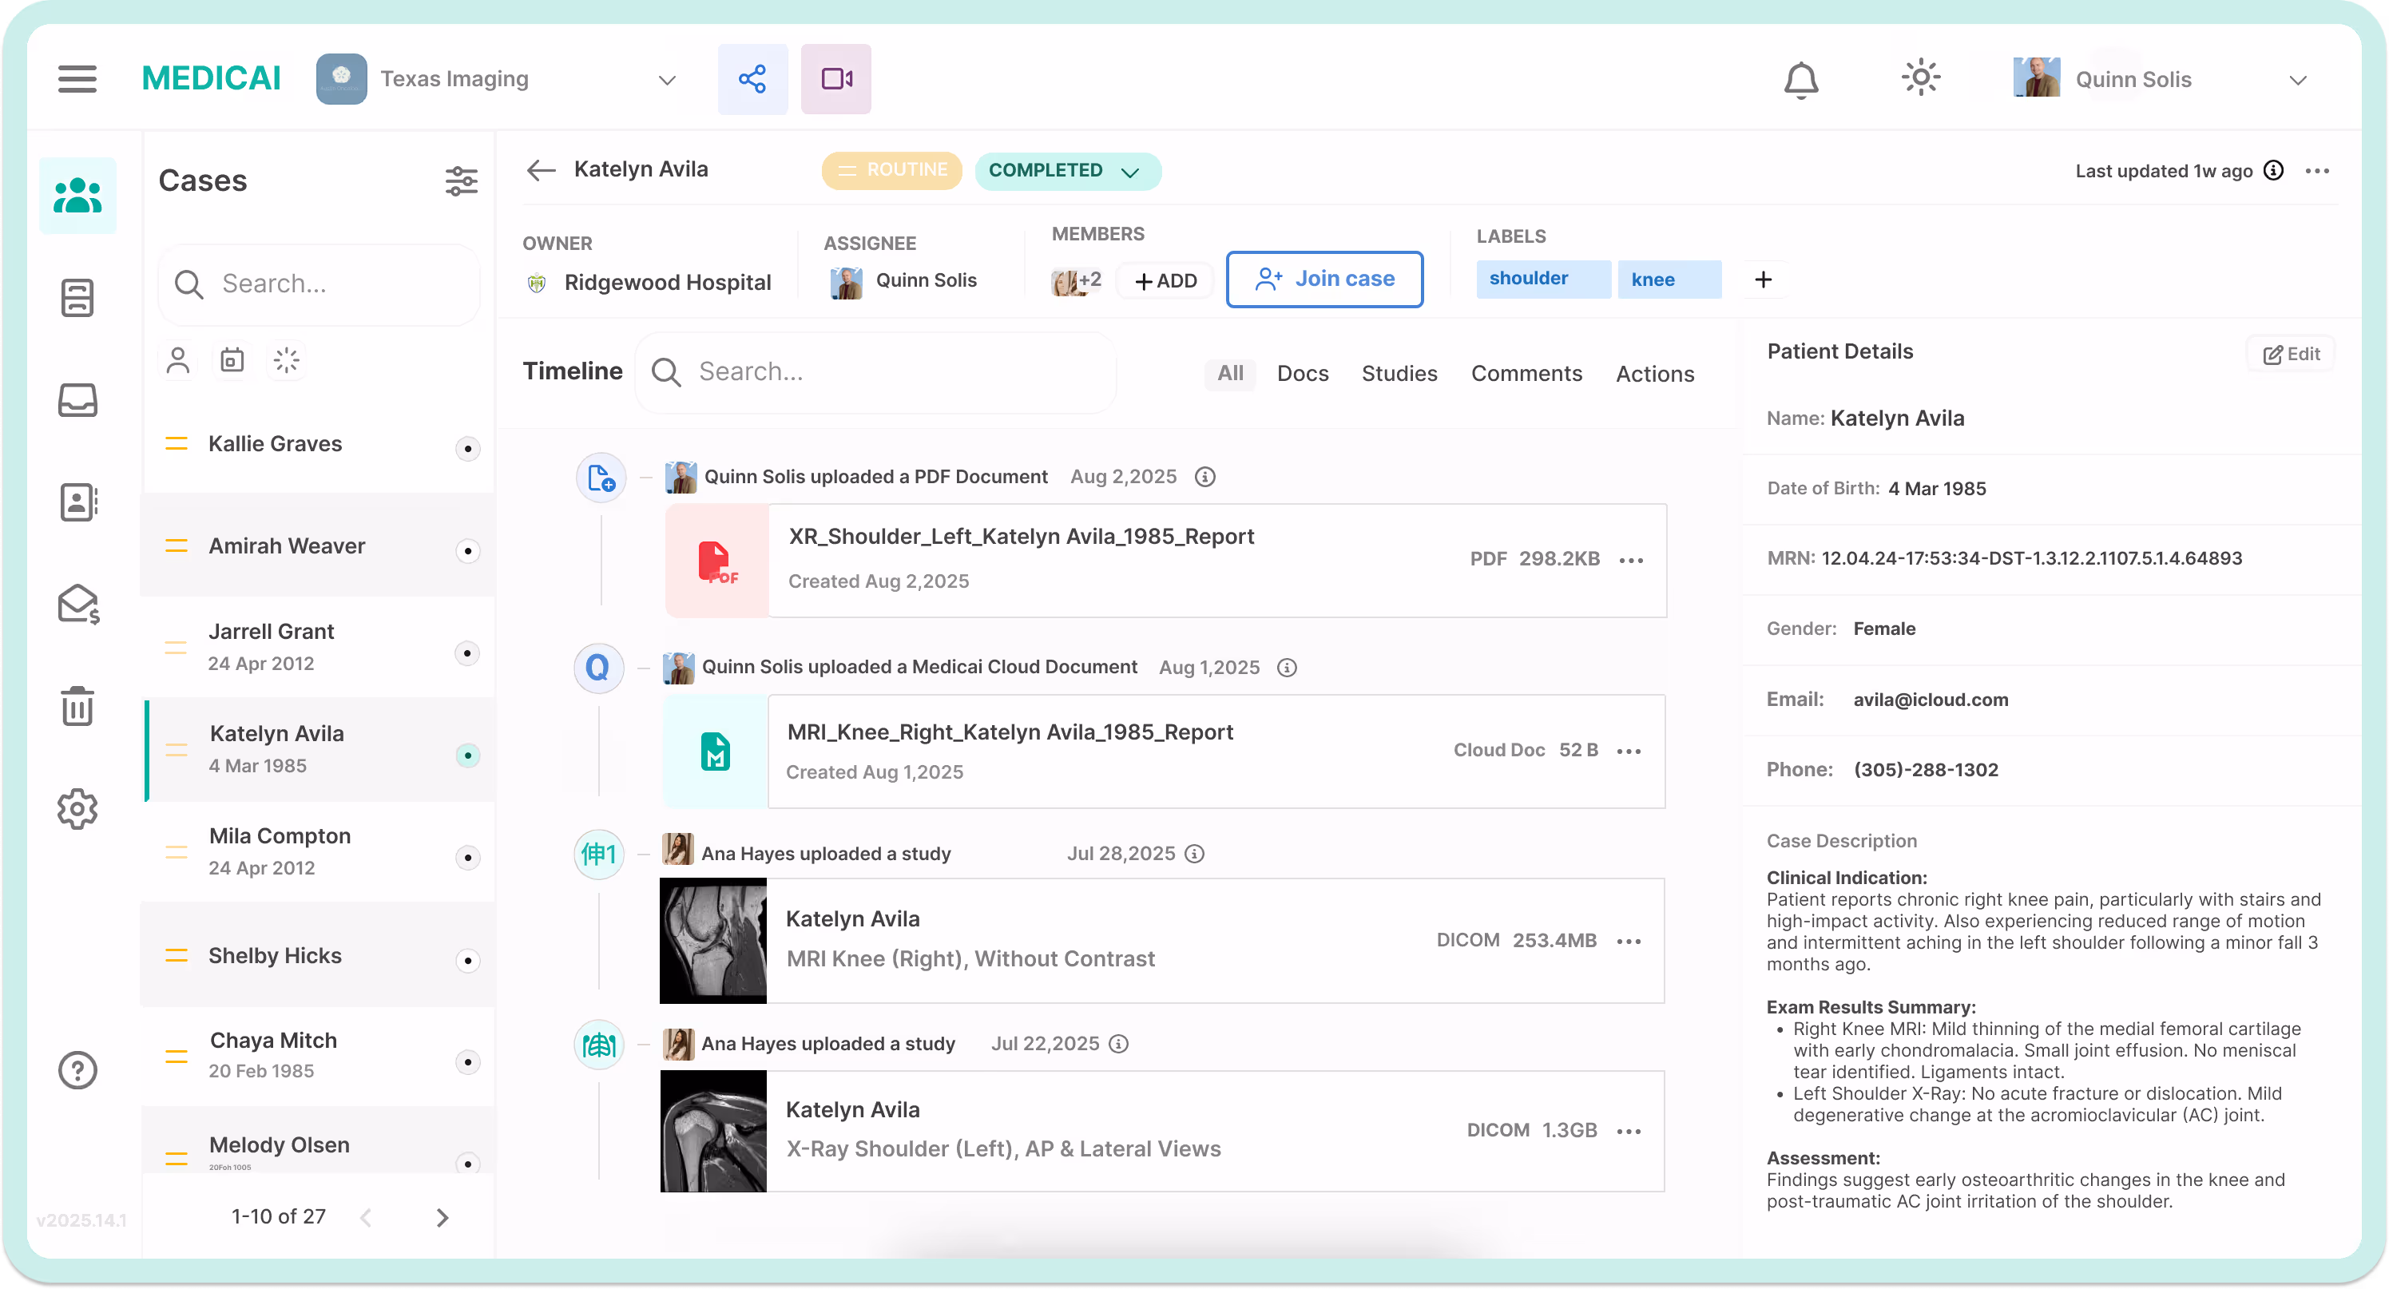Click the Join case button
Image resolution: width=2389 pixels, height=1289 pixels.
pyautogui.click(x=1323, y=280)
